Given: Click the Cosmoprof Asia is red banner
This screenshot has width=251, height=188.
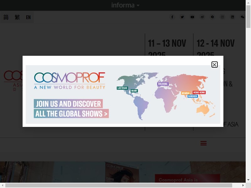Looking at the screenshot, I should pos(187,178).
